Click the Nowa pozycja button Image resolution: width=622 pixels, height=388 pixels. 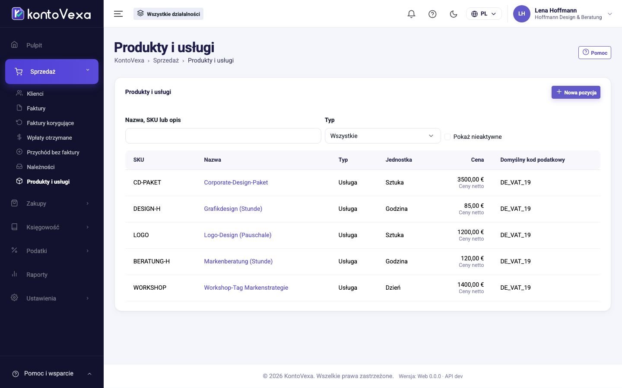coord(576,92)
